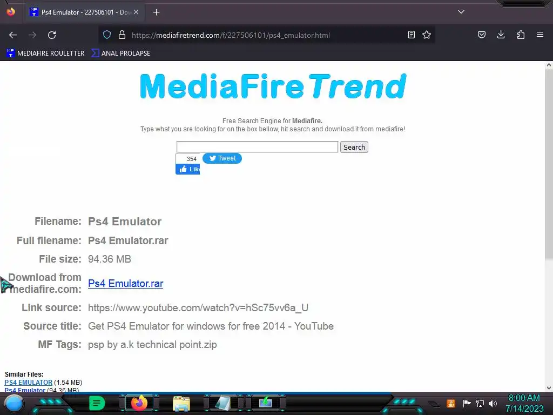Toggle reader view icon
553x415 pixels.
[411, 35]
